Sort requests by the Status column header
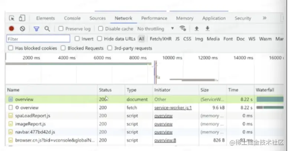 [x=105, y=90]
